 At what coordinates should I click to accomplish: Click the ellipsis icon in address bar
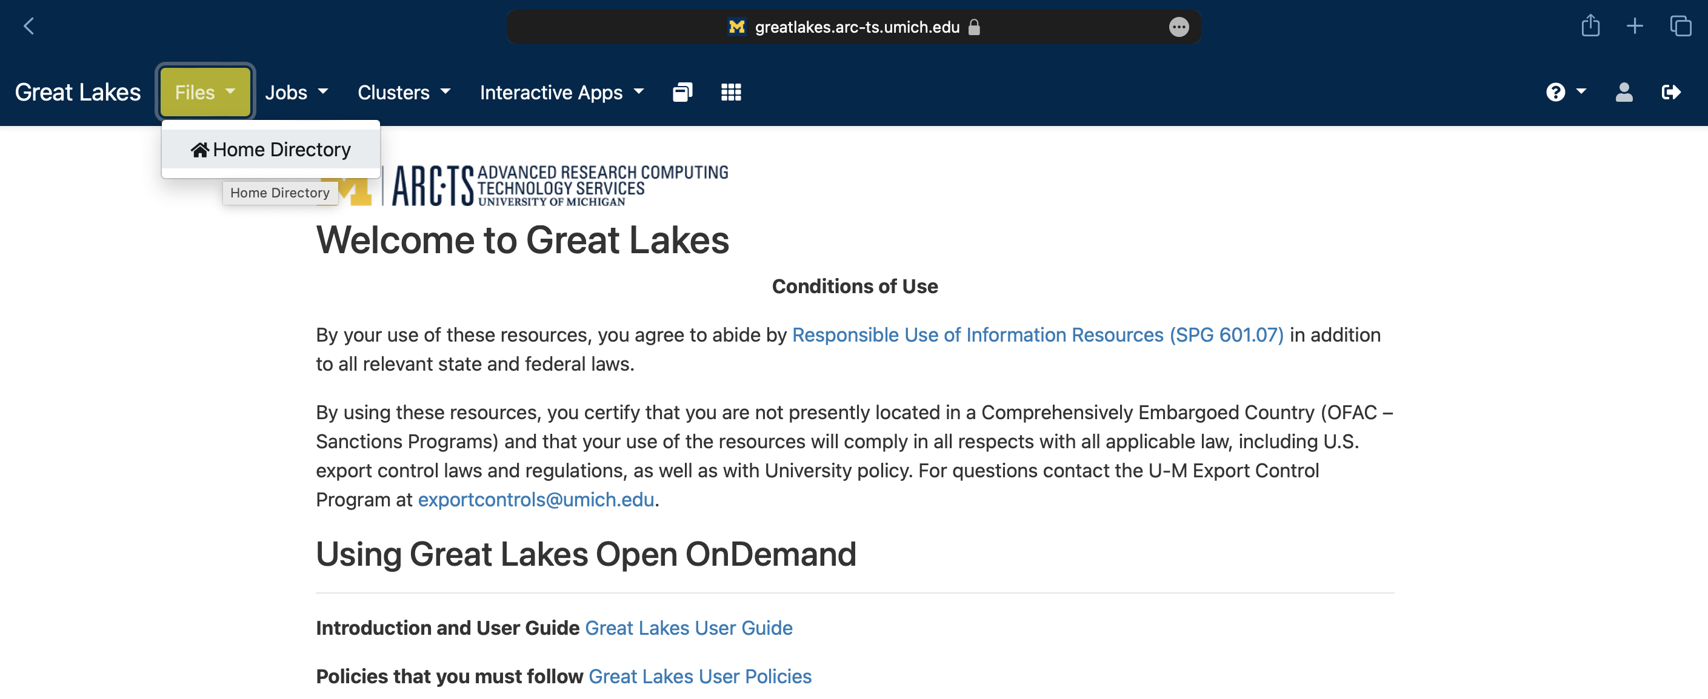[x=1178, y=27]
